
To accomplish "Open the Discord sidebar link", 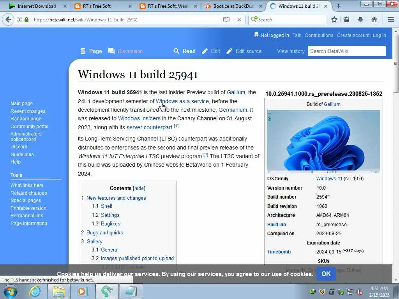I will coord(19,147).
